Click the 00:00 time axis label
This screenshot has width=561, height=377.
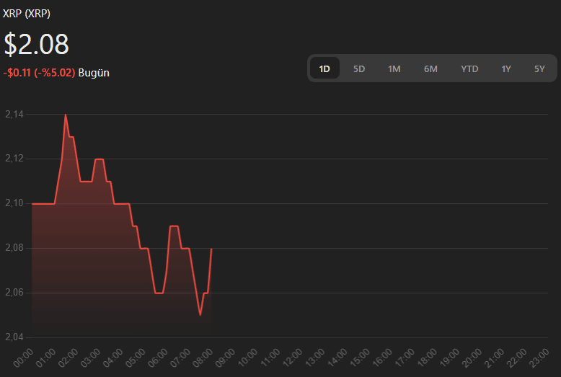click(x=24, y=358)
